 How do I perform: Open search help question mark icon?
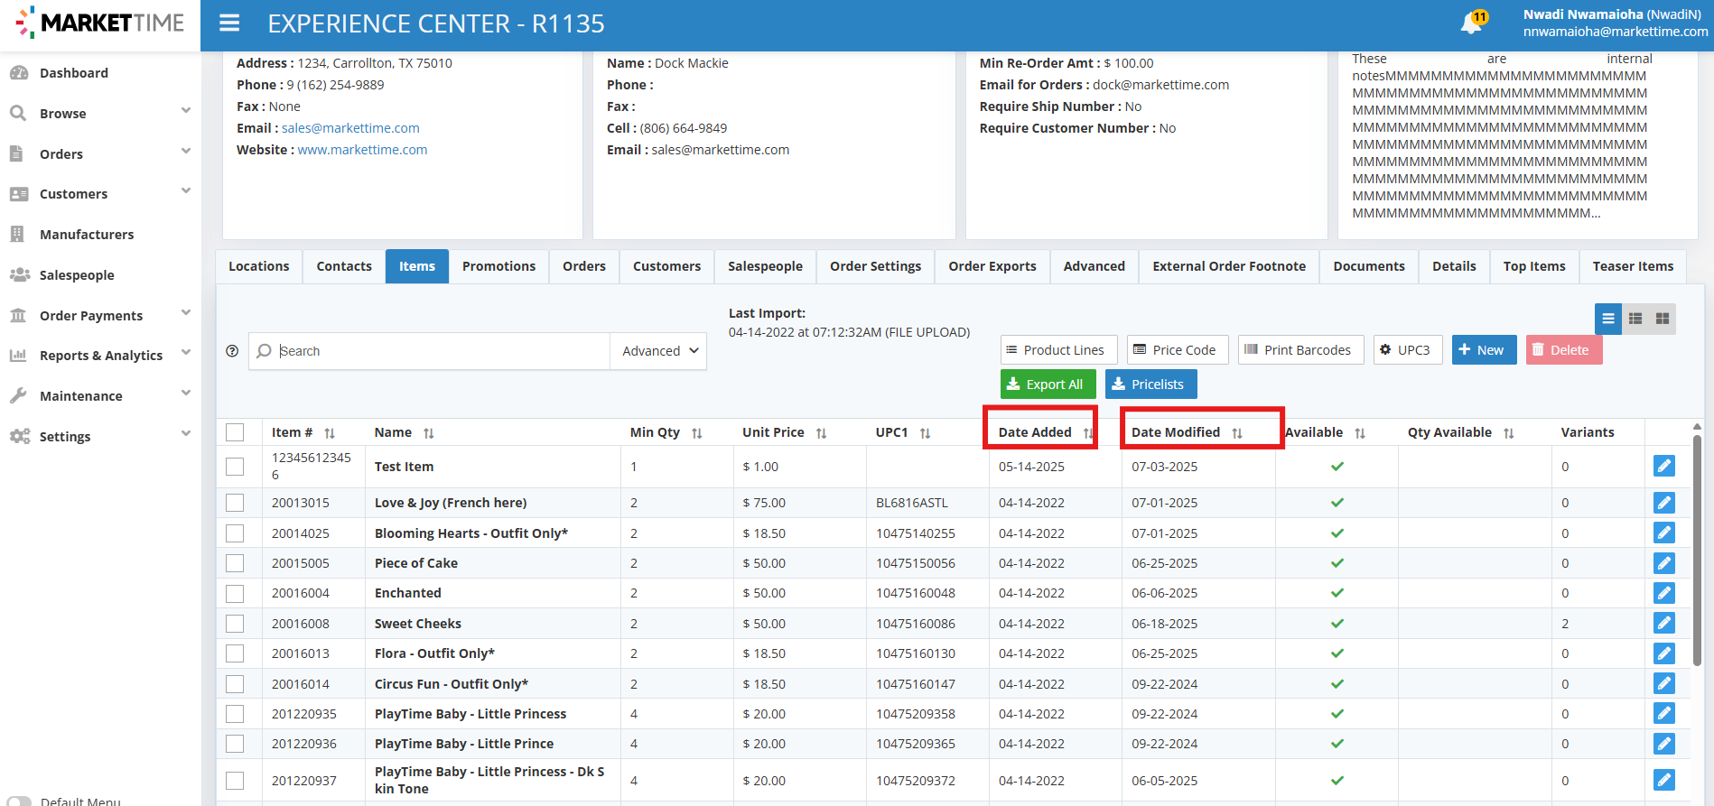pyautogui.click(x=232, y=351)
